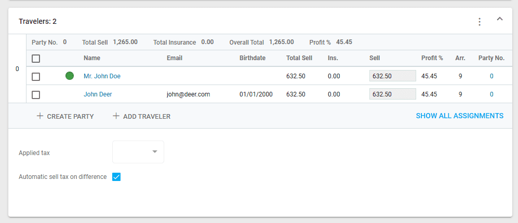Click the plus icon beside Create Party
The height and width of the screenshot is (223, 518).
click(x=40, y=116)
